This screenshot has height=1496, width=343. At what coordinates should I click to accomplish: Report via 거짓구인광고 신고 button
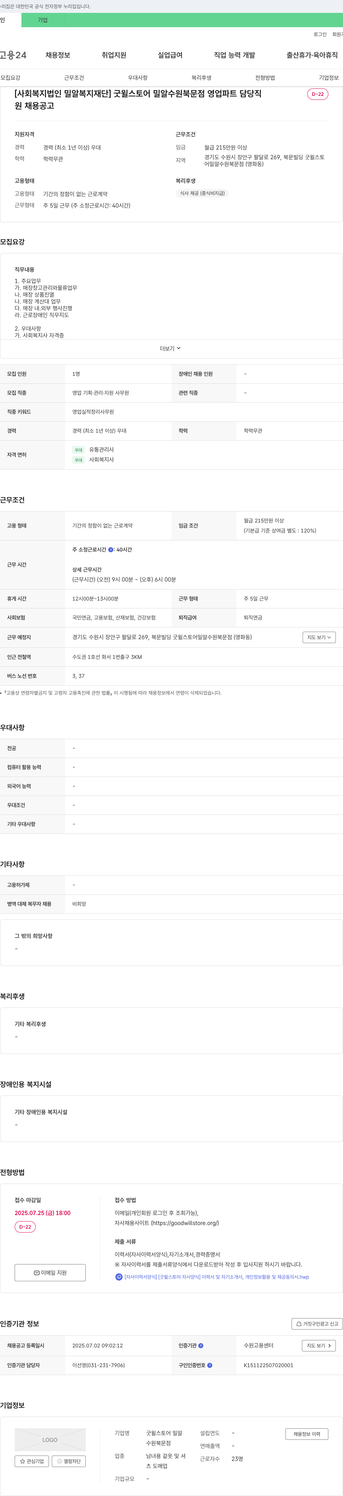point(317,1324)
